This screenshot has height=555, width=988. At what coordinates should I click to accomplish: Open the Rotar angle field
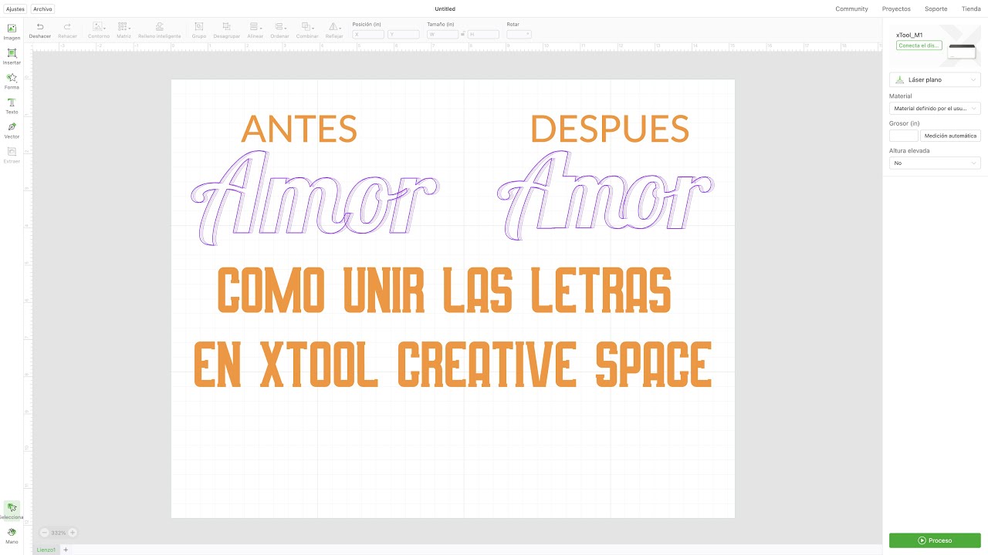point(519,35)
